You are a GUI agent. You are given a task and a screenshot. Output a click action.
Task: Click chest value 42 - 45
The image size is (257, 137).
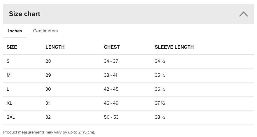coord(111,89)
